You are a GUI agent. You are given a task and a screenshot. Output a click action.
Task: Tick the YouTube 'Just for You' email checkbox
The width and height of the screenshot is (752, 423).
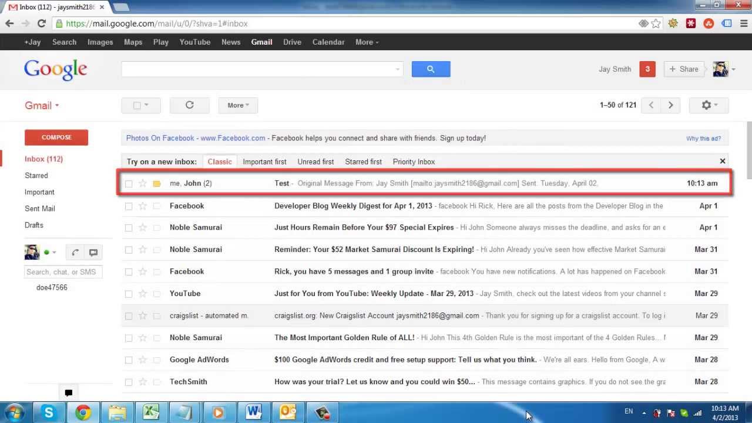tap(129, 294)
